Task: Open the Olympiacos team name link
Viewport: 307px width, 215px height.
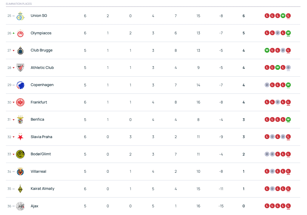Action: coord(41,33)
